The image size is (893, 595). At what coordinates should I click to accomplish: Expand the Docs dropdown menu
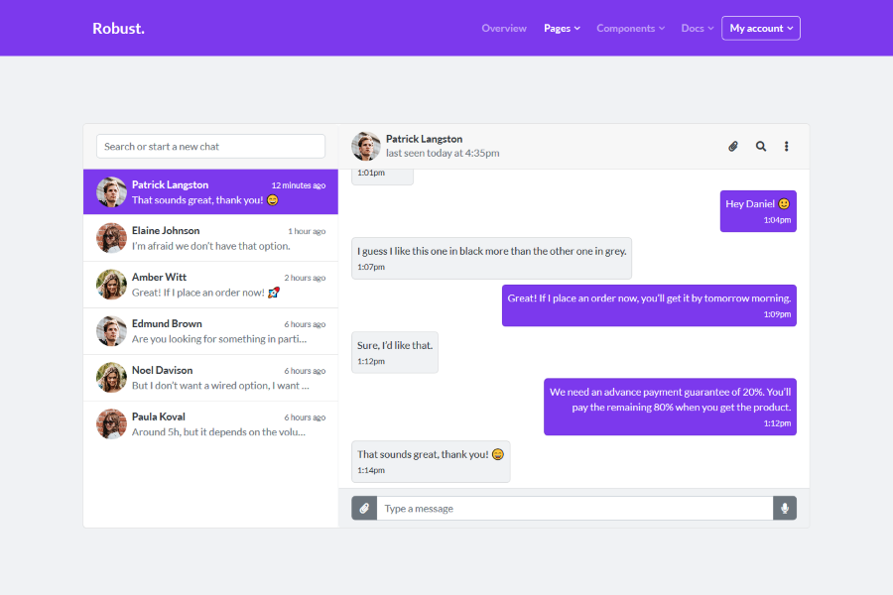(x=698, y=29)
